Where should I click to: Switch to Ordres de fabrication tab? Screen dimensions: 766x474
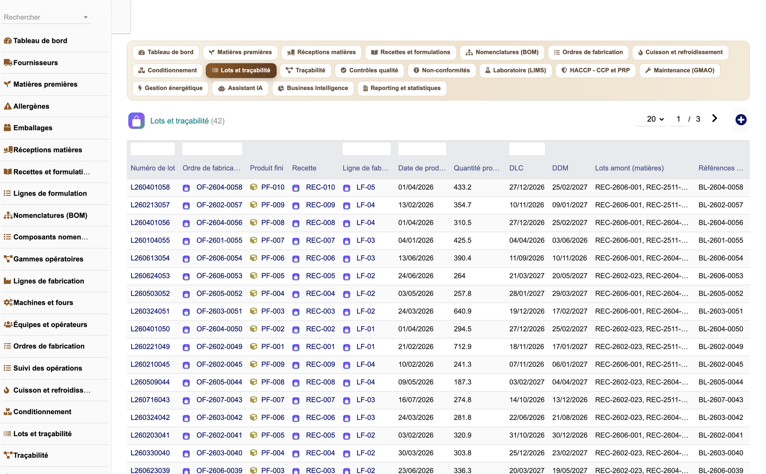[x=588, y=52]
